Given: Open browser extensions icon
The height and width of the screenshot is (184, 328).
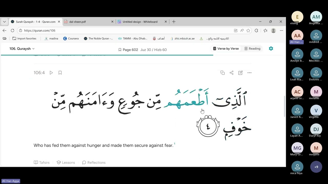Looking at the screenshot, I should pyautogui.click(x=256, y=30).
